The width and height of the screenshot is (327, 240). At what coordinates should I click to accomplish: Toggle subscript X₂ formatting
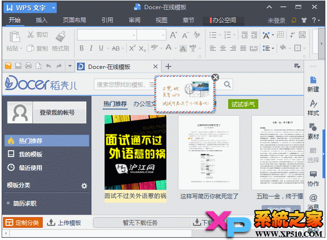(142, 48)
